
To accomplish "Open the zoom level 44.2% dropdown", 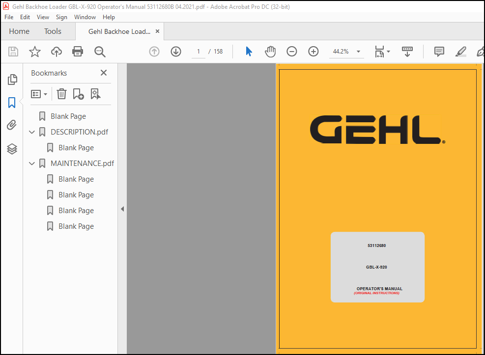I will tap(359, 52).
